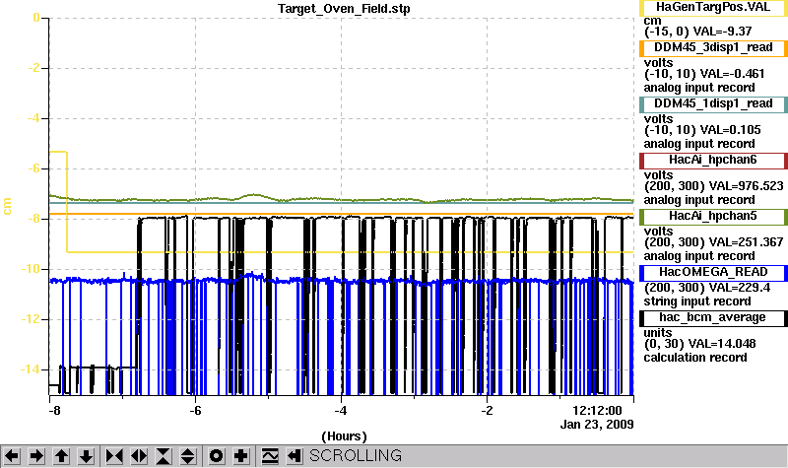Pan the graph down with down-arrow button
Screen dimensions: 788x468
[86, 456]
